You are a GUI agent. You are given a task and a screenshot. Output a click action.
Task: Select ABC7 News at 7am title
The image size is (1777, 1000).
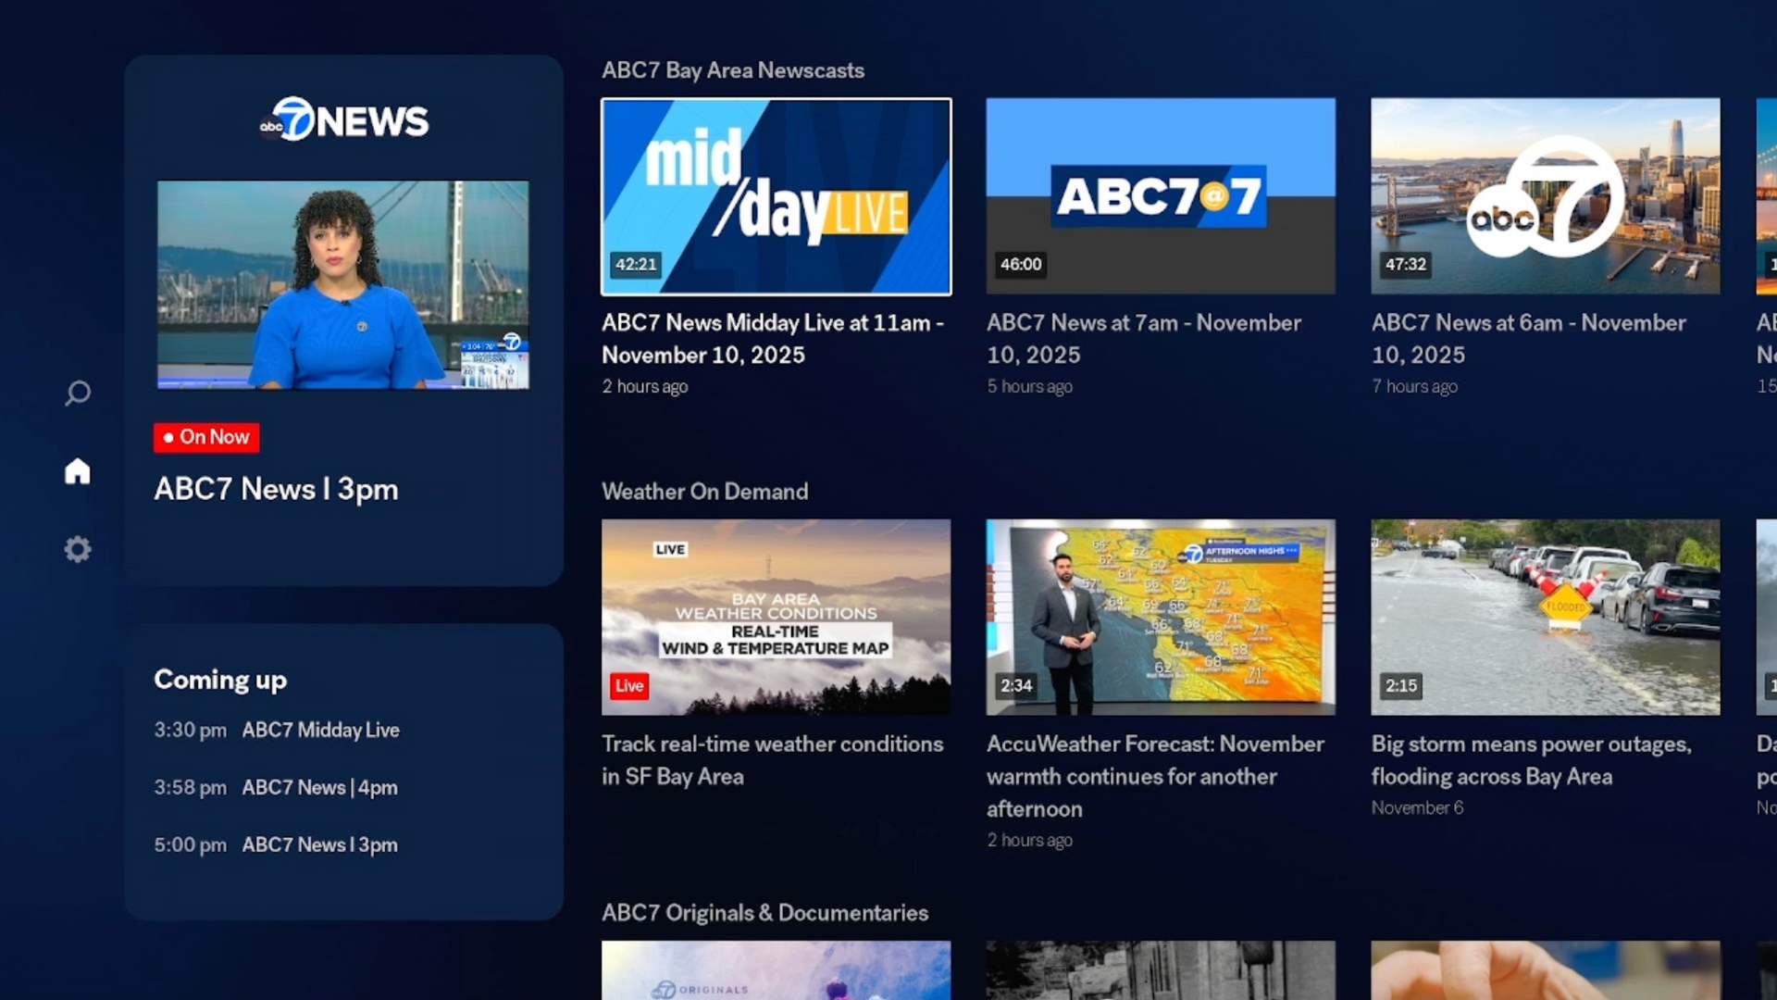(1144, 339)
